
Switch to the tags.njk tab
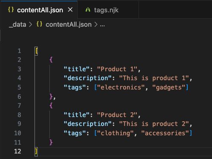pos(108,10)
